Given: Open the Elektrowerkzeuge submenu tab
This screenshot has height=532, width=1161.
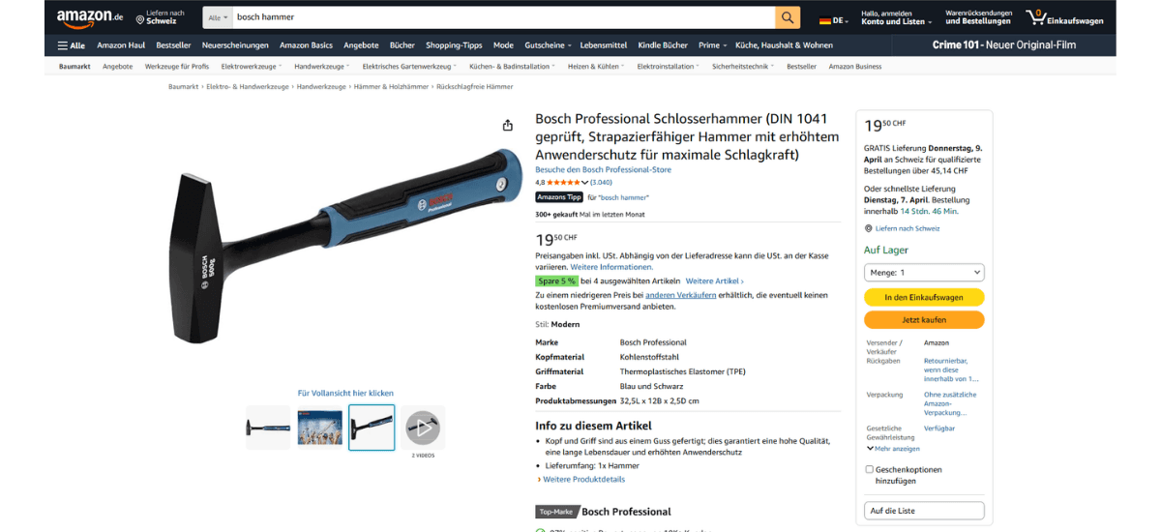Looking at the screenshot, I should pos(251,67).
